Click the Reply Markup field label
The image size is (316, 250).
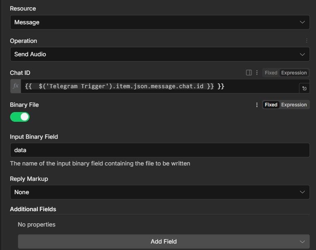[29, 179]
